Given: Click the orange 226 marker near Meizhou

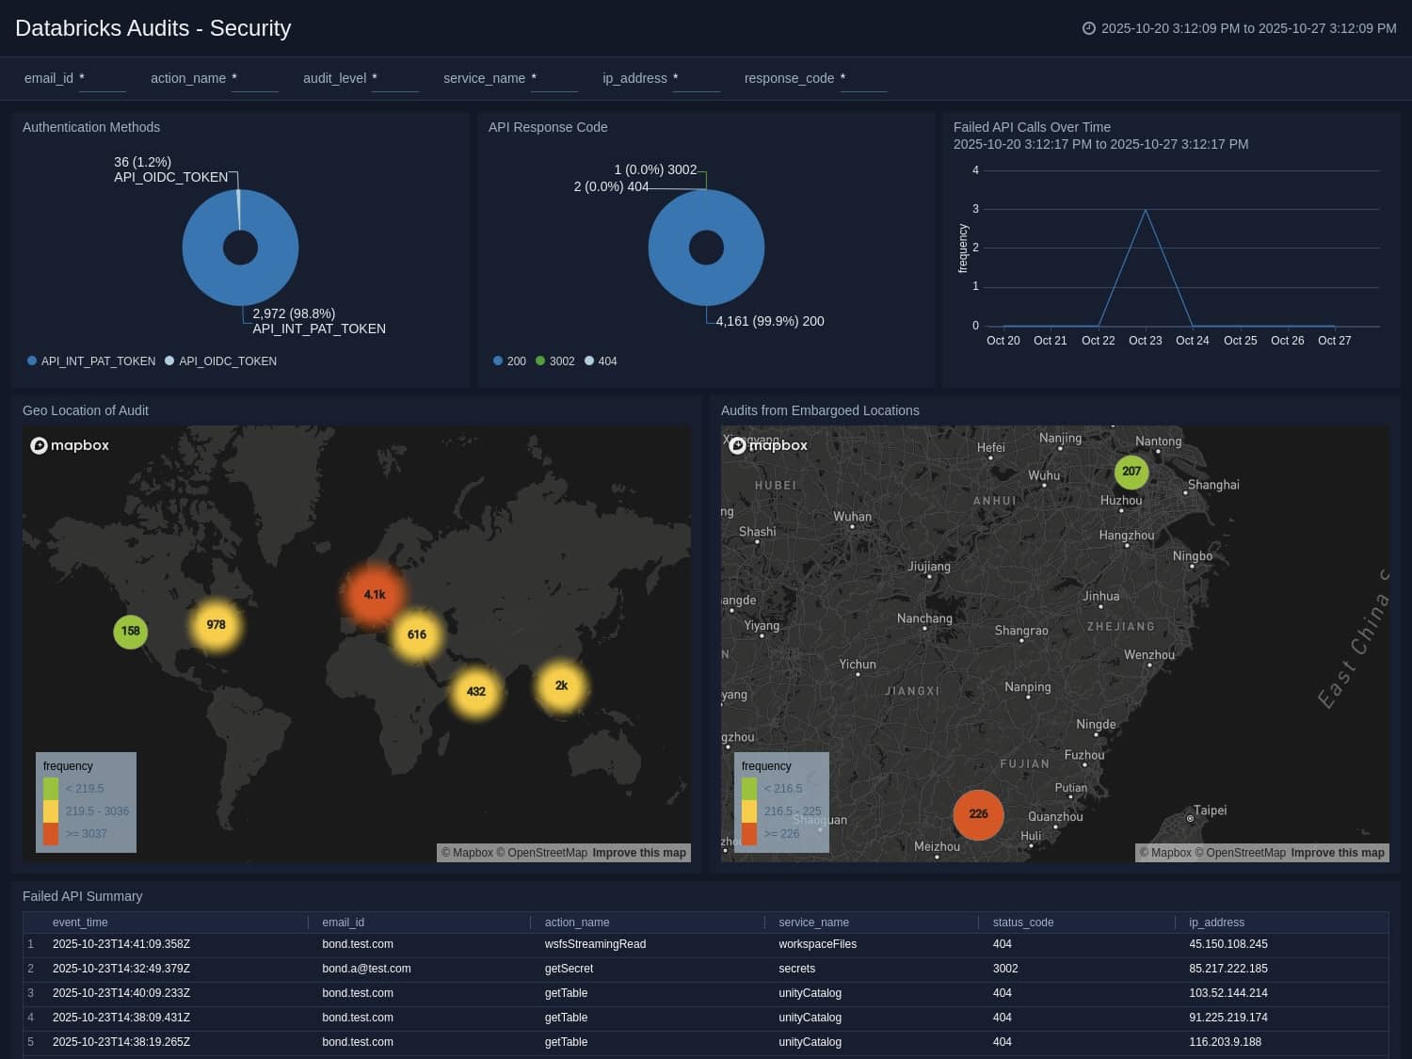Looking at the screenshot, I should (x=979, y=815).
